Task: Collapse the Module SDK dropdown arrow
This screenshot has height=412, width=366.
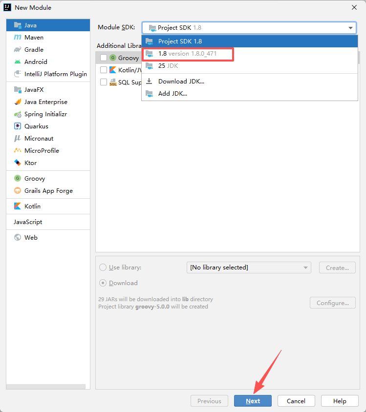Action: click(x=350, y=28)
